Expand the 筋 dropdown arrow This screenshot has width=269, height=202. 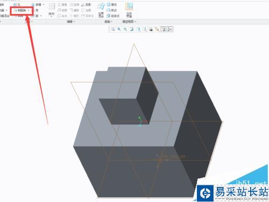[41, 16]
